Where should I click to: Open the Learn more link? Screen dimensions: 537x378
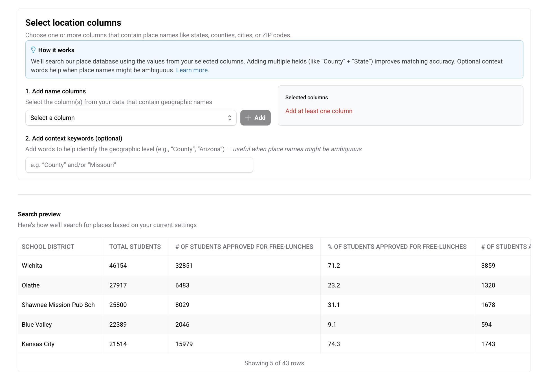[192, 70]
